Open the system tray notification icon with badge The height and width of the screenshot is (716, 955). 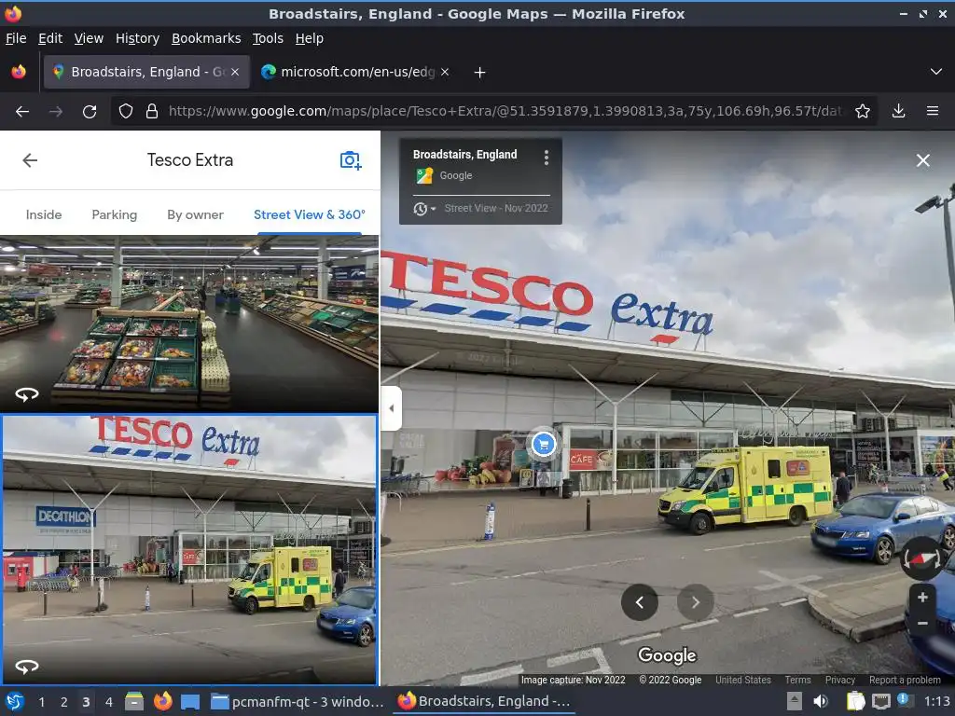(x=905, y=700)
